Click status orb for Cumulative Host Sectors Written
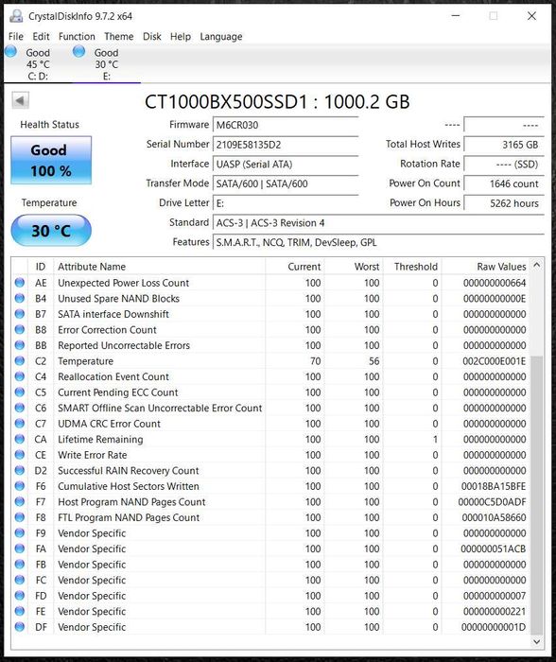Viewport: 556px width, 662px height. (20, 485)
